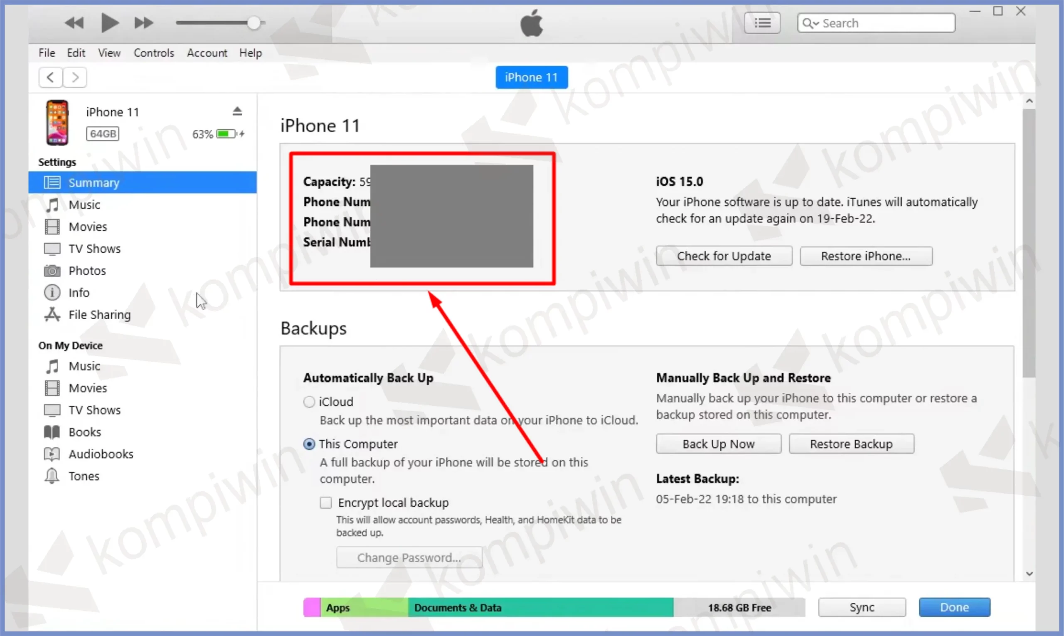Click the fast-forward icon

143,23
